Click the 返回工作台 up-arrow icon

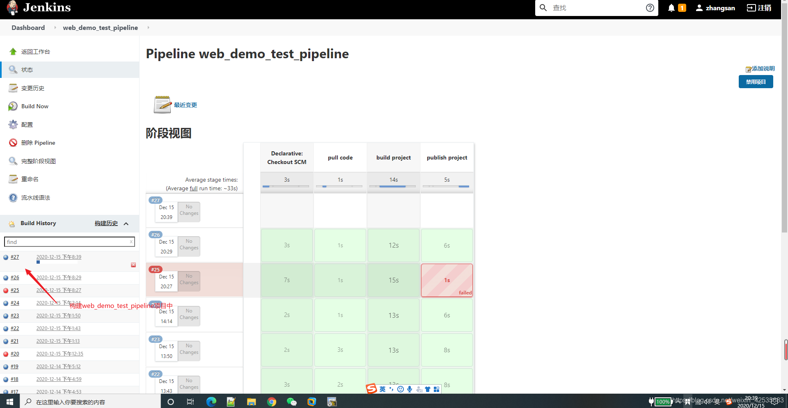[13, 52]
